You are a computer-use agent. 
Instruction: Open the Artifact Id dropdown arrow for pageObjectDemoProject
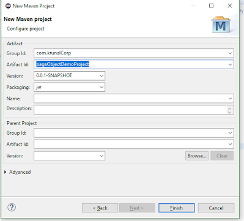click(x=230, y=64)
